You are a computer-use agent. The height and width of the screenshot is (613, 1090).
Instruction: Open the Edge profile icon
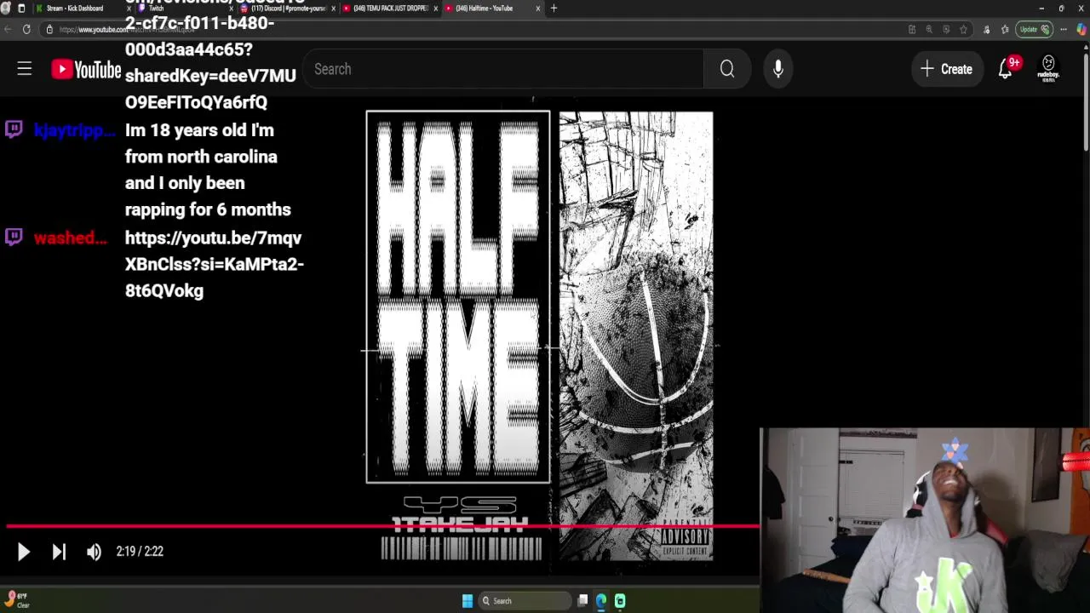(x=6, y=9)
